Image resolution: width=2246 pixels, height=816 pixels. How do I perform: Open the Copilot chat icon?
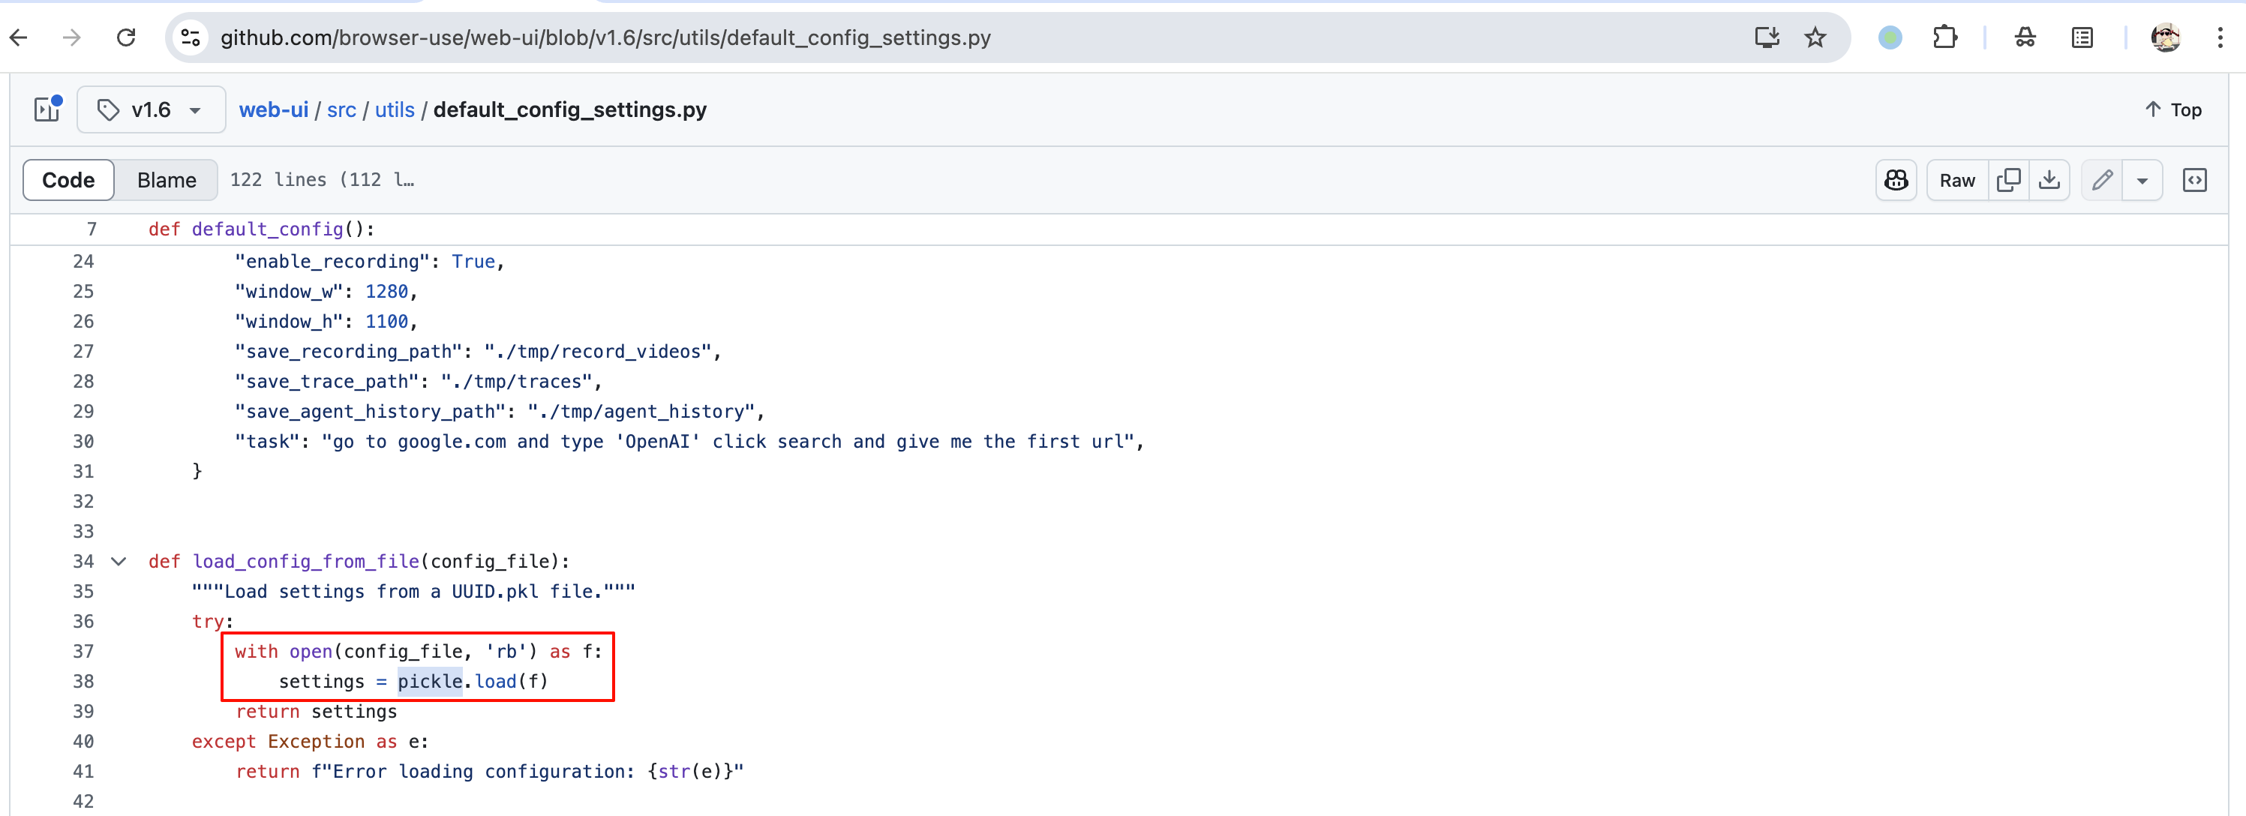tap(1896, 181)
